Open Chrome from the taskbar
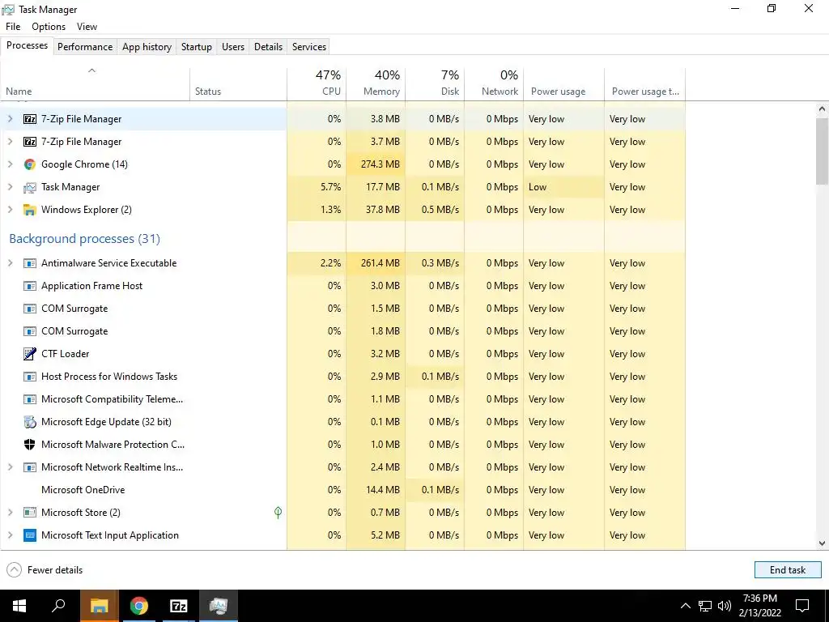The image size is (829, 622). [x=139, y=606]
